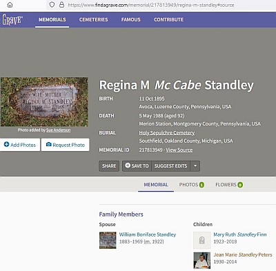The image size is (276, 271).
Task: Open Jean Marie Standley Peters's memorial
Action: tap(243, 254)
